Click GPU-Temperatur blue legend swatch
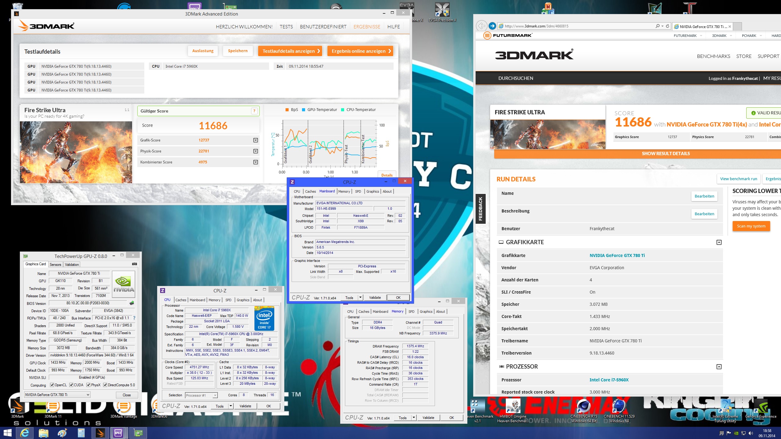 [x=304, y=110]
